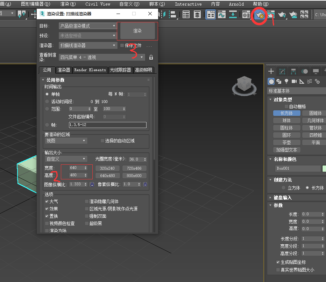Viewport: 326px width, 282px height.
Task: Open the 目标 target mode dropdown
Action: (x=114, y=26)
